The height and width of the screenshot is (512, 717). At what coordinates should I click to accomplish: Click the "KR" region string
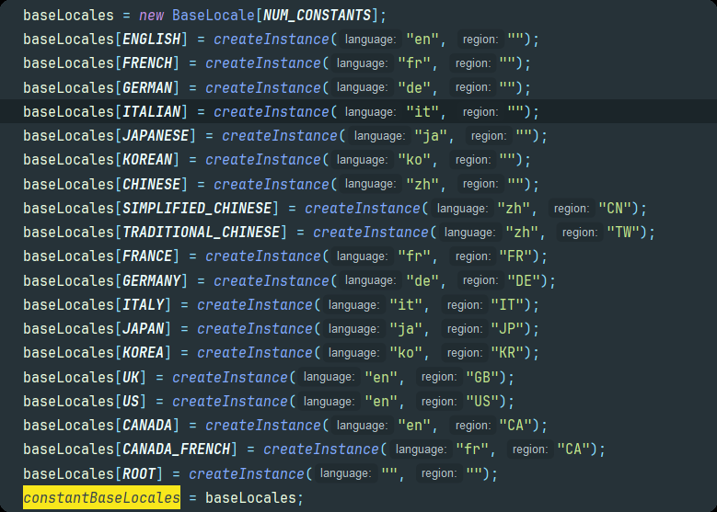pyautogui.click(x=507, y=353)
